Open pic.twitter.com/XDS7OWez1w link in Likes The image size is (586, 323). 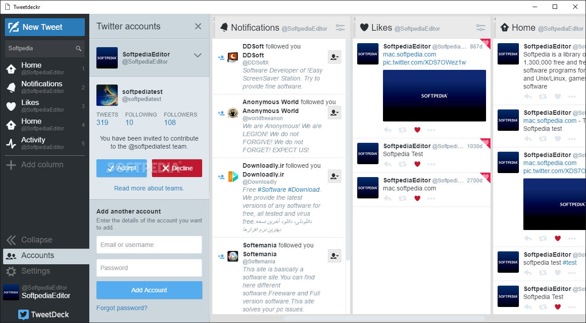424,62
